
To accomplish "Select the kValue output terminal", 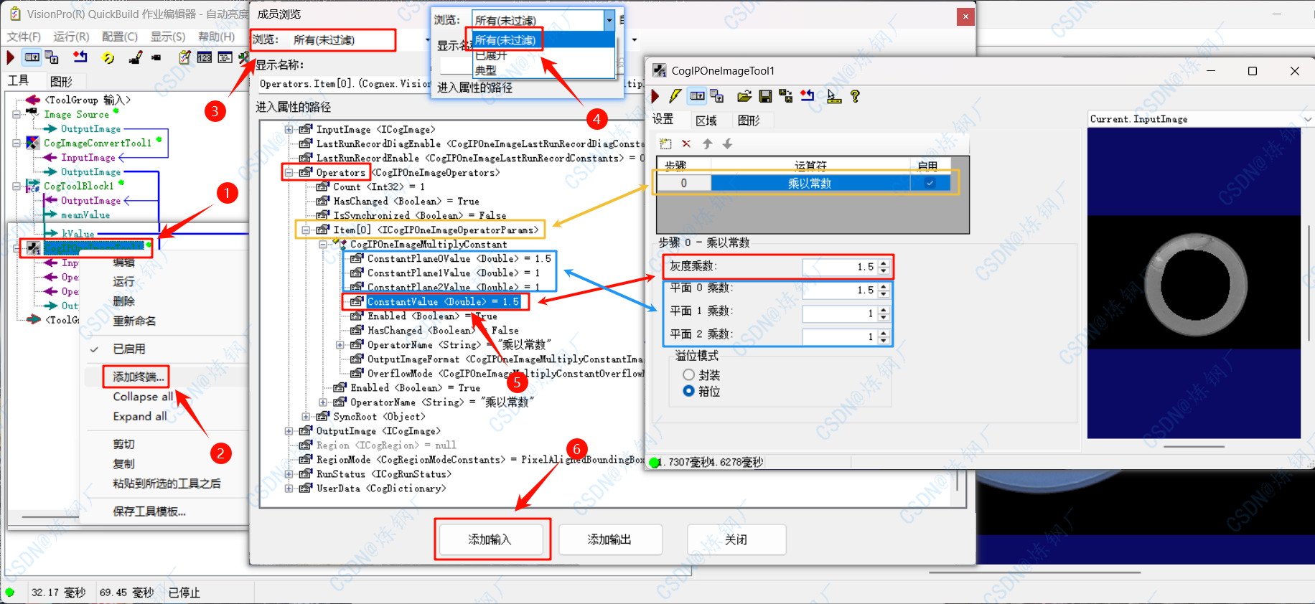I will [78, 234].
